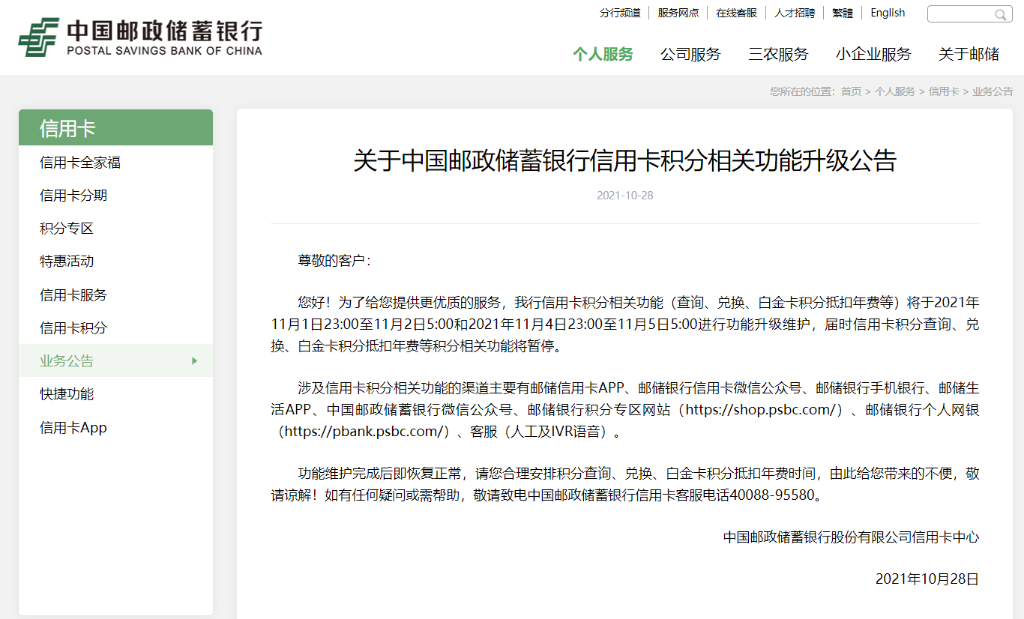Screen dimensions: 1024x619
Task: Click the search magnifier icon
Action: tap(1000, 14)
